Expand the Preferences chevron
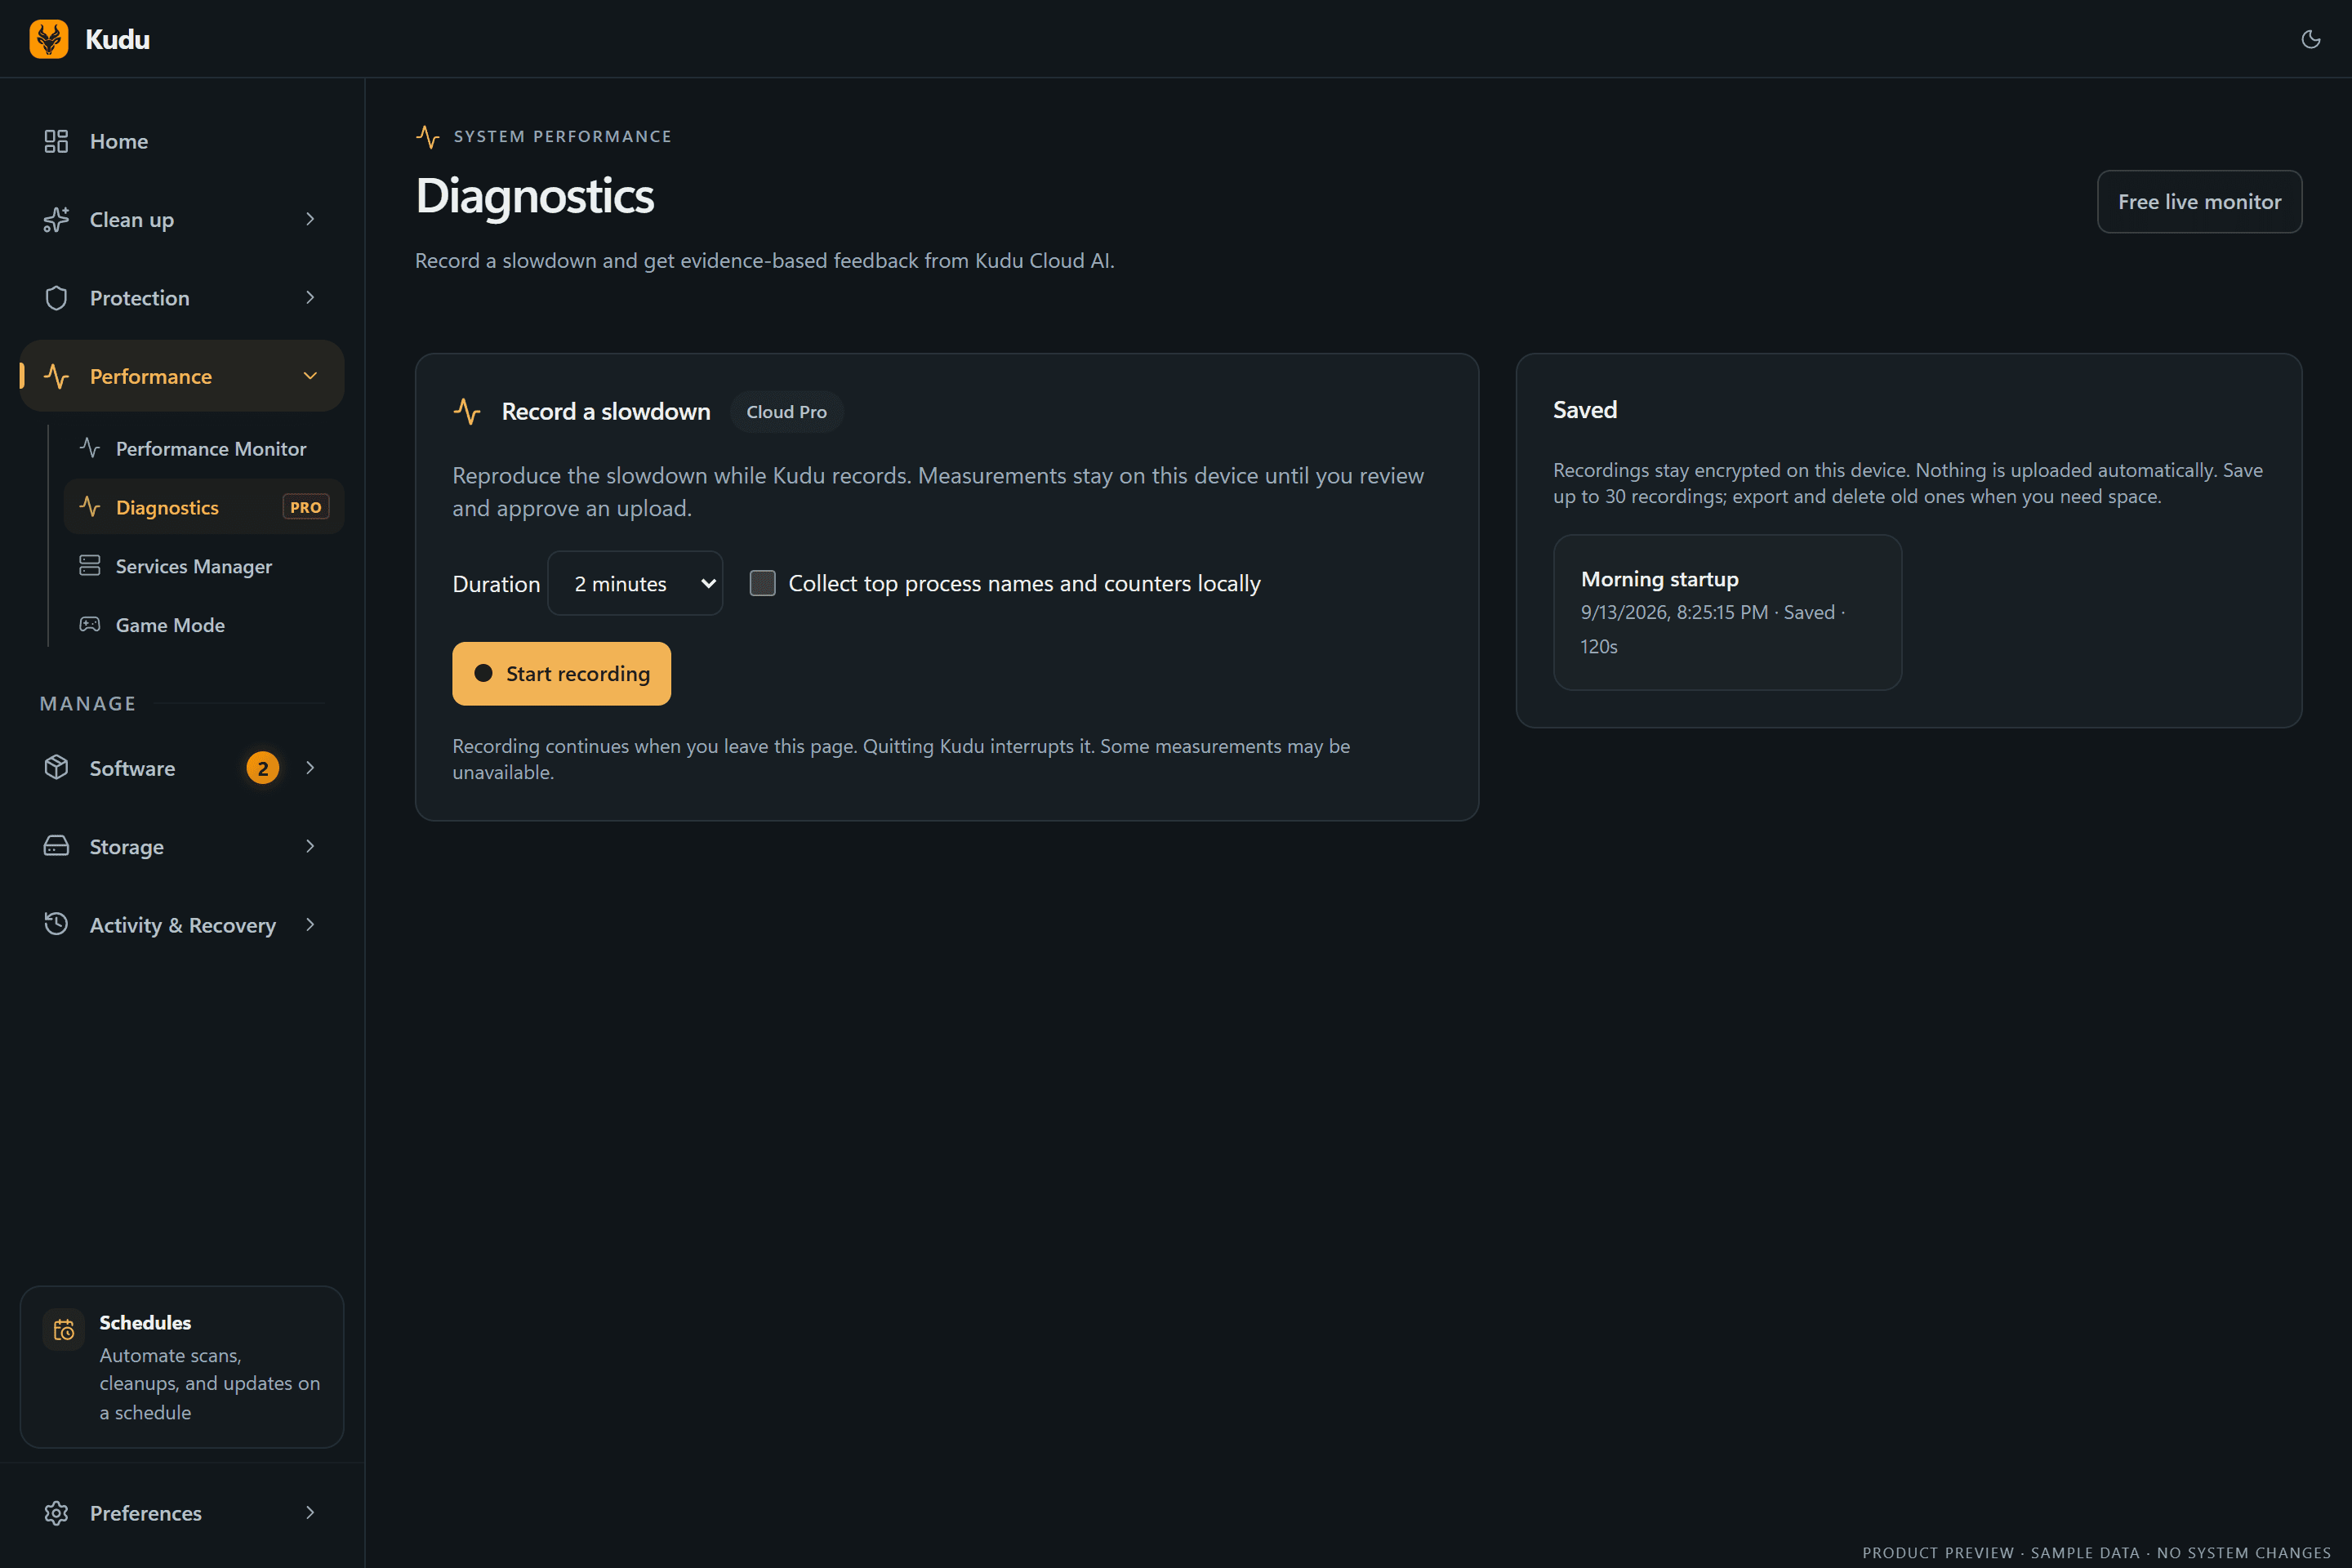The height and width of the screenshot is (1568, 2352). tap(310, 1513)
